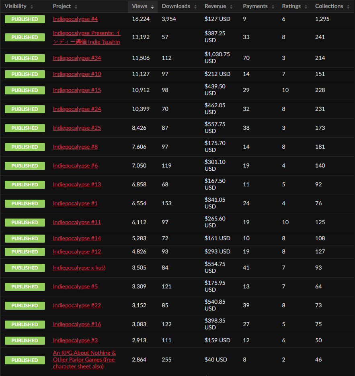Image resolution: width=355 pixels, height=376 pixels.
Task: Select the 4,826 views cell
Action: point(139,251)
